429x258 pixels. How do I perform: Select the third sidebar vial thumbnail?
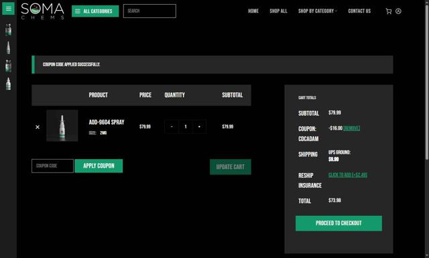pyautogui.click(x=8, y=66)
